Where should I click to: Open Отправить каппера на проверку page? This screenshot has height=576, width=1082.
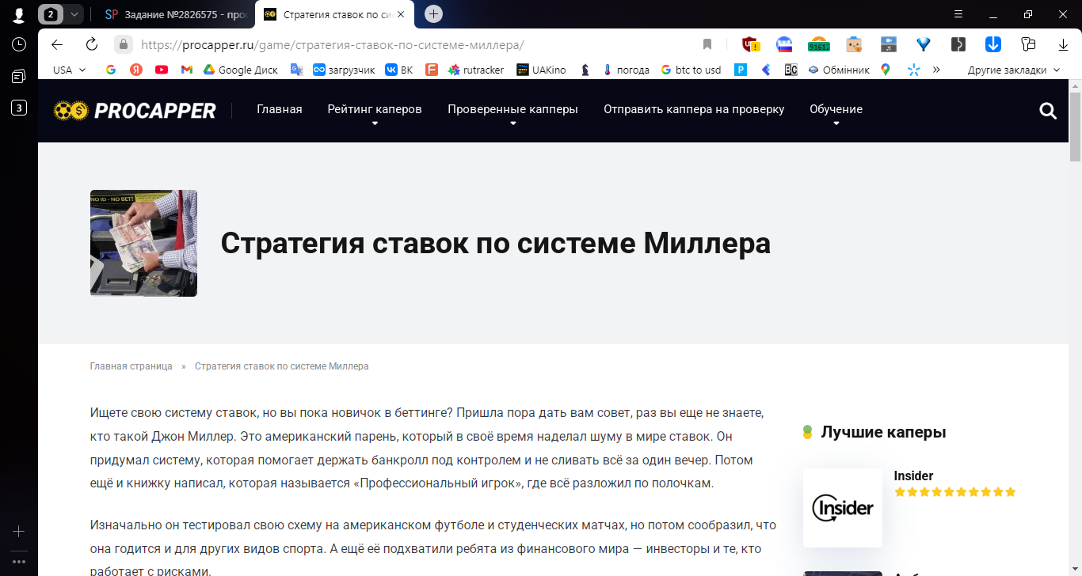pyautogui.click(x=694, y=109)
